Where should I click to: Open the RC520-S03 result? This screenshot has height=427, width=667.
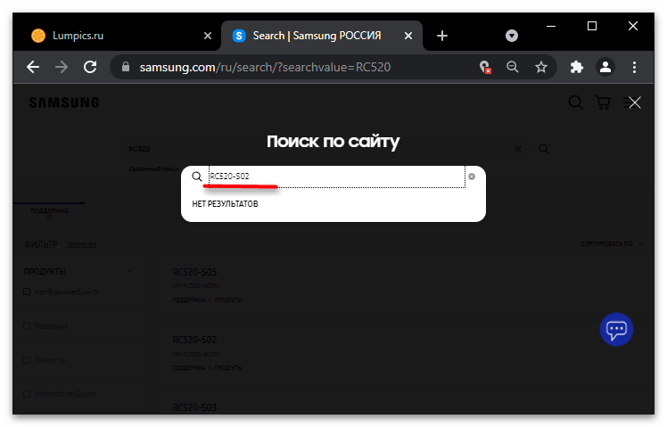point(194,407)
